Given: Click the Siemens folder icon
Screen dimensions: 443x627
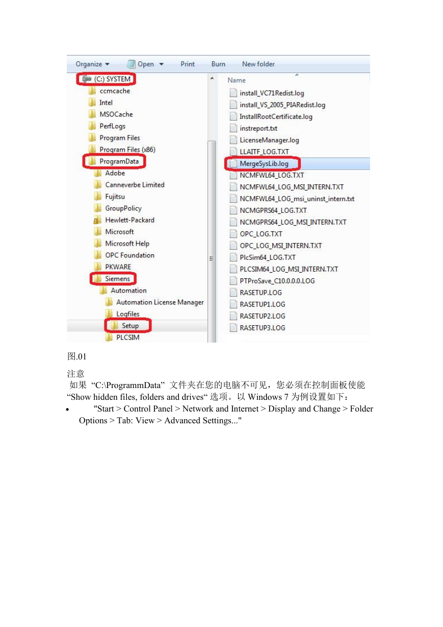Looking at the screenshot, I should point(98,279).
